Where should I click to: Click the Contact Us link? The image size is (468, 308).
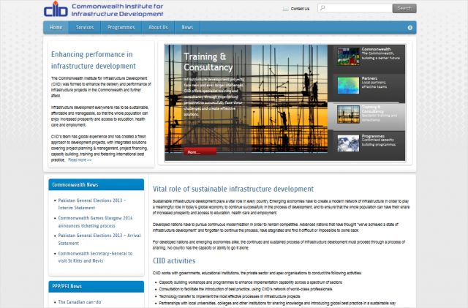(x=300, y=9)
